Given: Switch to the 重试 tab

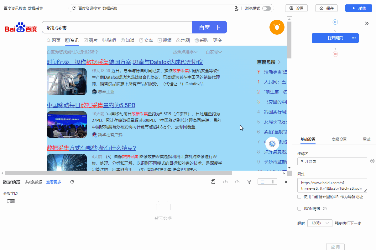Looking at the screenshot, I should click(x=367, y=139).
